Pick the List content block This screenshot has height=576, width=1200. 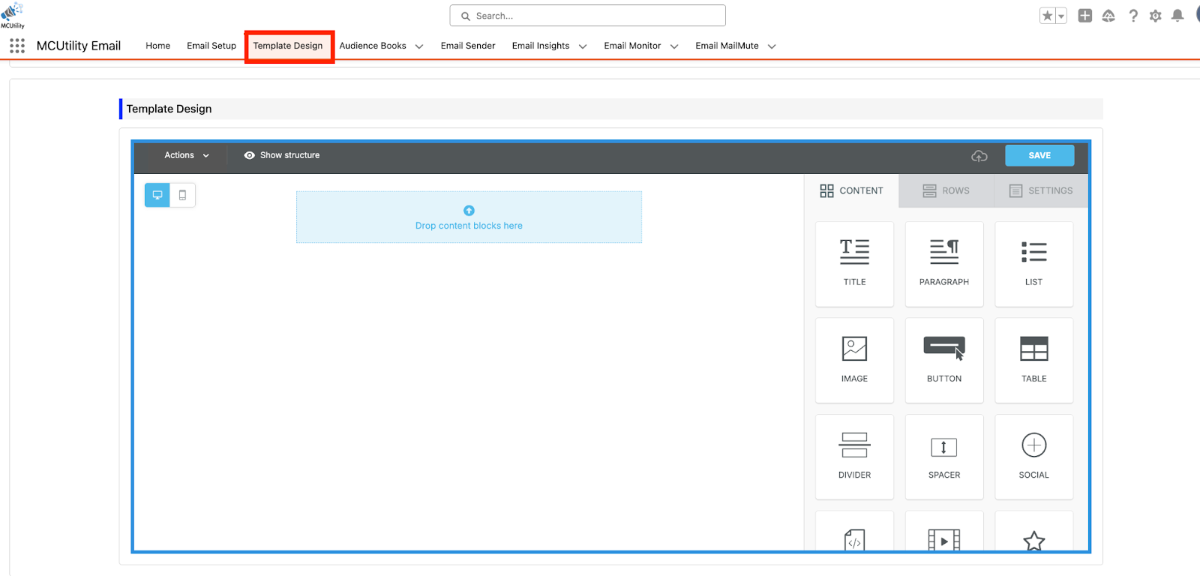point(1033,263)
